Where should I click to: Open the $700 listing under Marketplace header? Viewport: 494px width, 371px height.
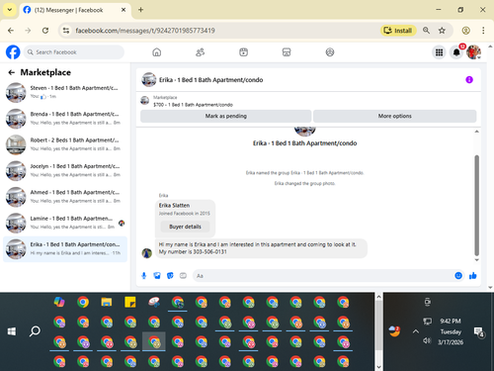(x=193, y=105)
